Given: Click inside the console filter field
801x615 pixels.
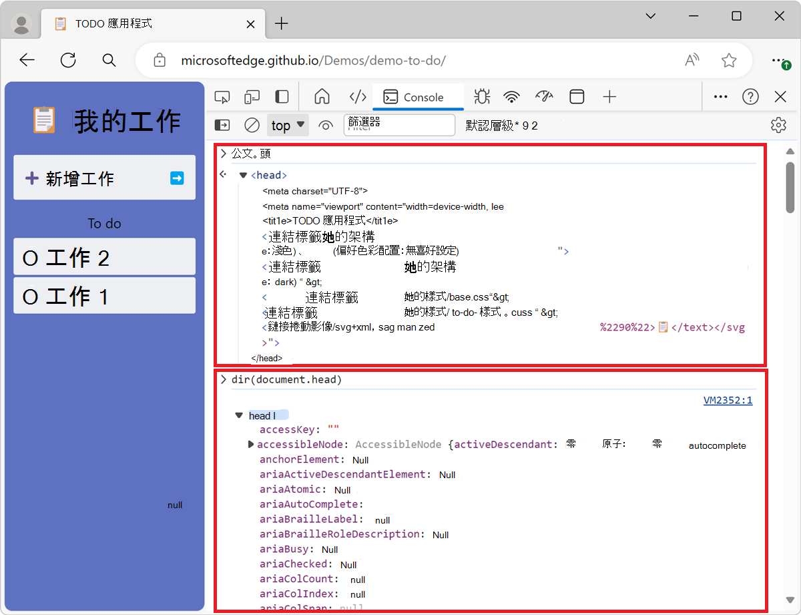Looking at the screenshot, I should click(x=399, y=125).
